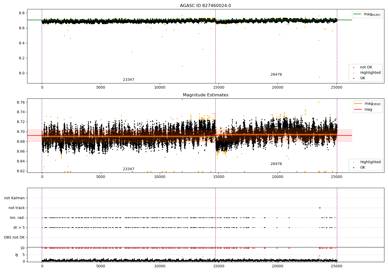
Task: Click the 'not track' y-axis label
Action: click(17, 208)
